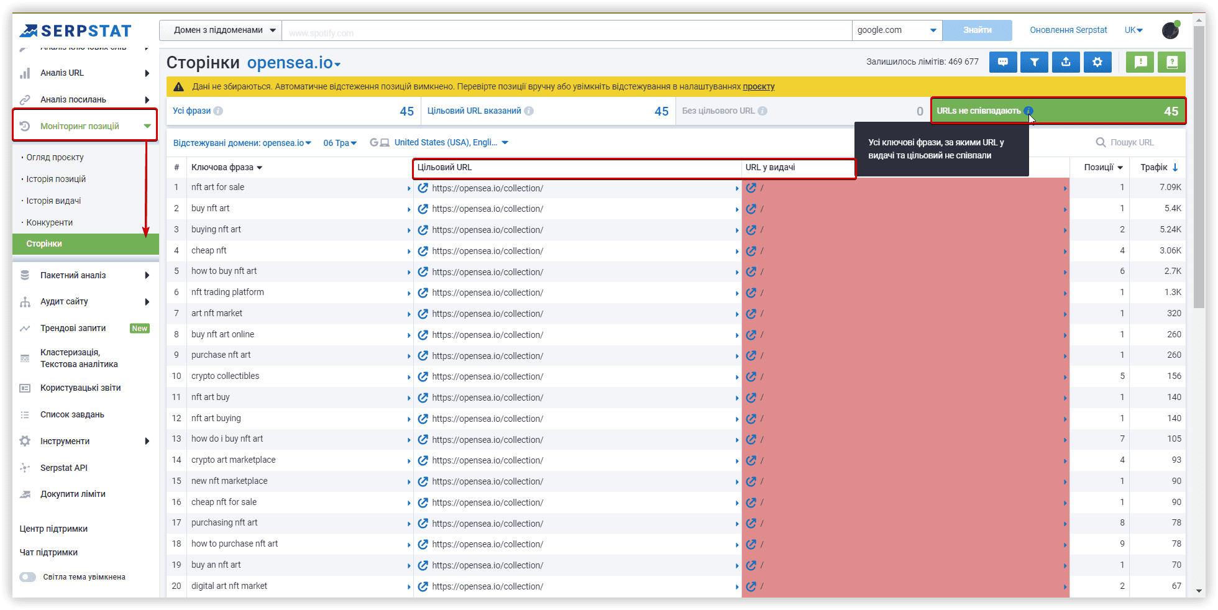1218x610 pixels.
Task: Open the user avatar profile
Action: [1171, 30]
